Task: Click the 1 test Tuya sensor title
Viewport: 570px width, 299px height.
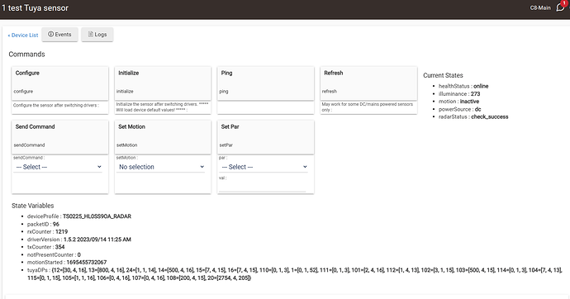Action: click(x=35, y=8)
